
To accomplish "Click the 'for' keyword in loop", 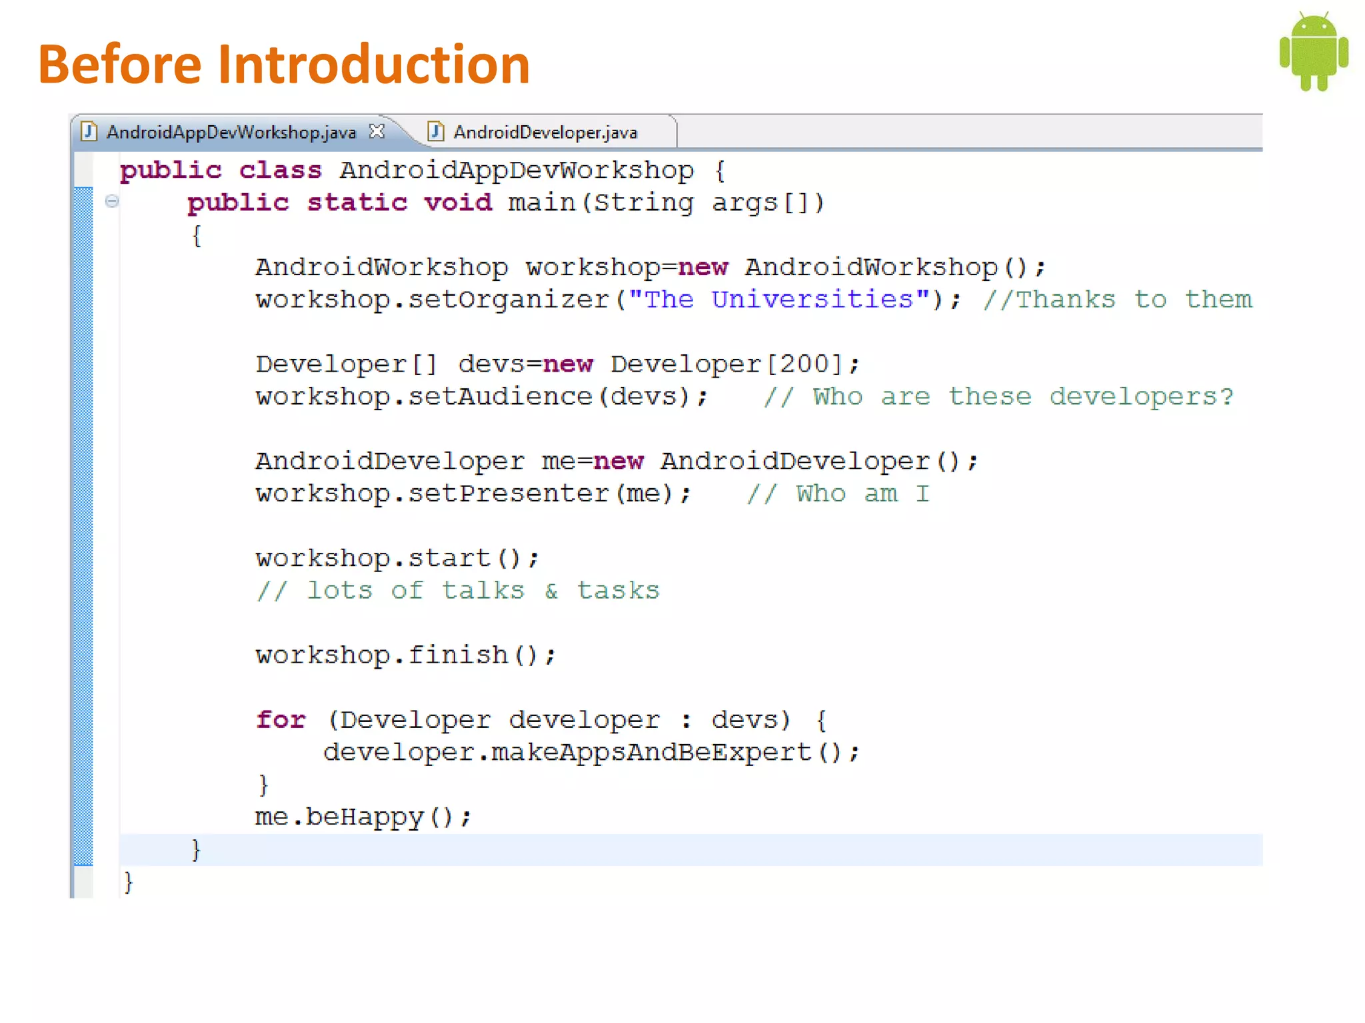I will click(x=281, y=720).
